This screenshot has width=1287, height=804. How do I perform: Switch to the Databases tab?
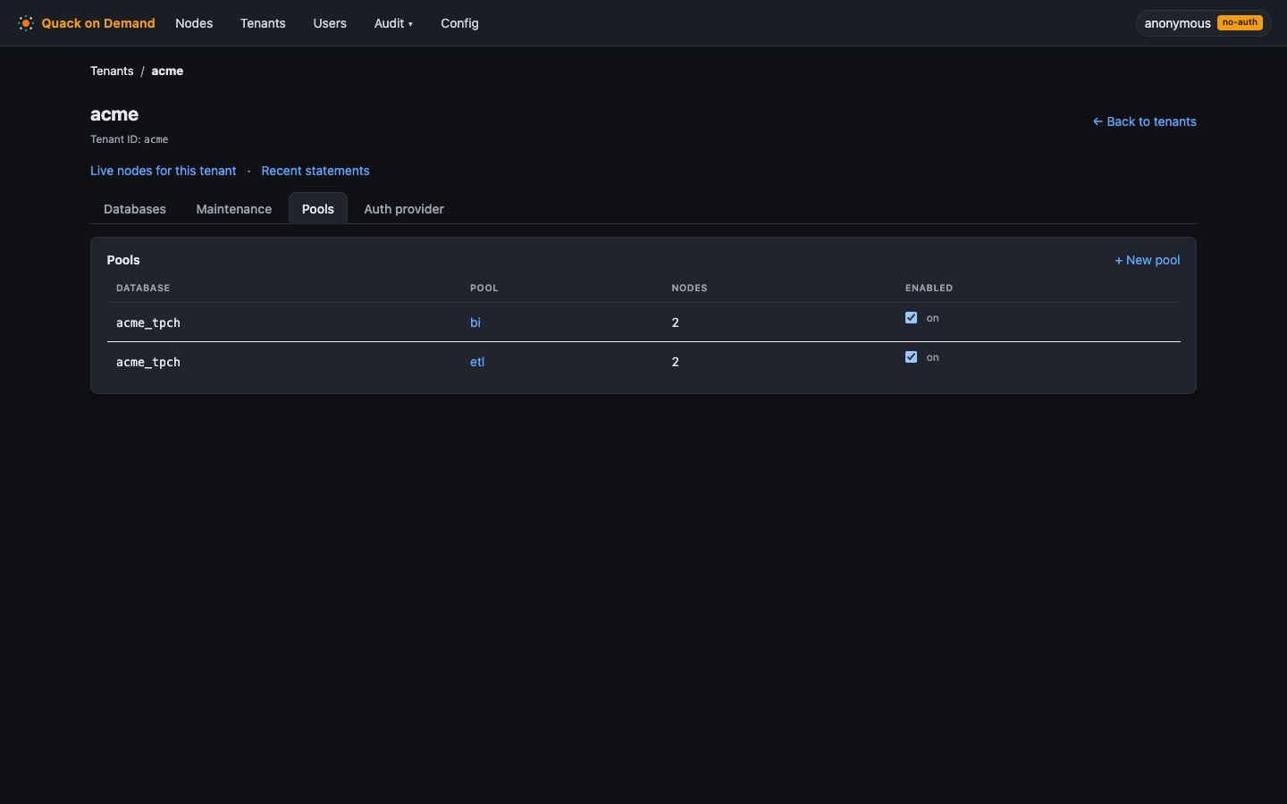pos(135,209)
